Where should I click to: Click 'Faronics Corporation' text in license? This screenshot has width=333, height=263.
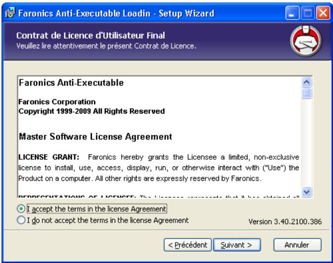pos(57,102)
